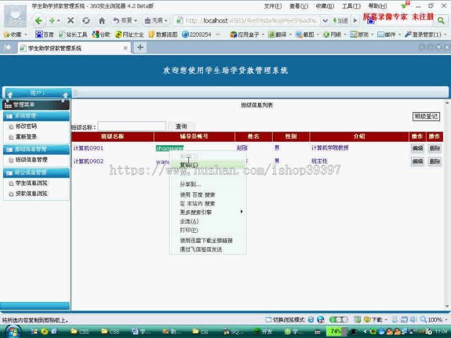Collapse the 综合信息管理 sidebar section
This screenshot has height=338, width=451.
click(x=36, y=172)
